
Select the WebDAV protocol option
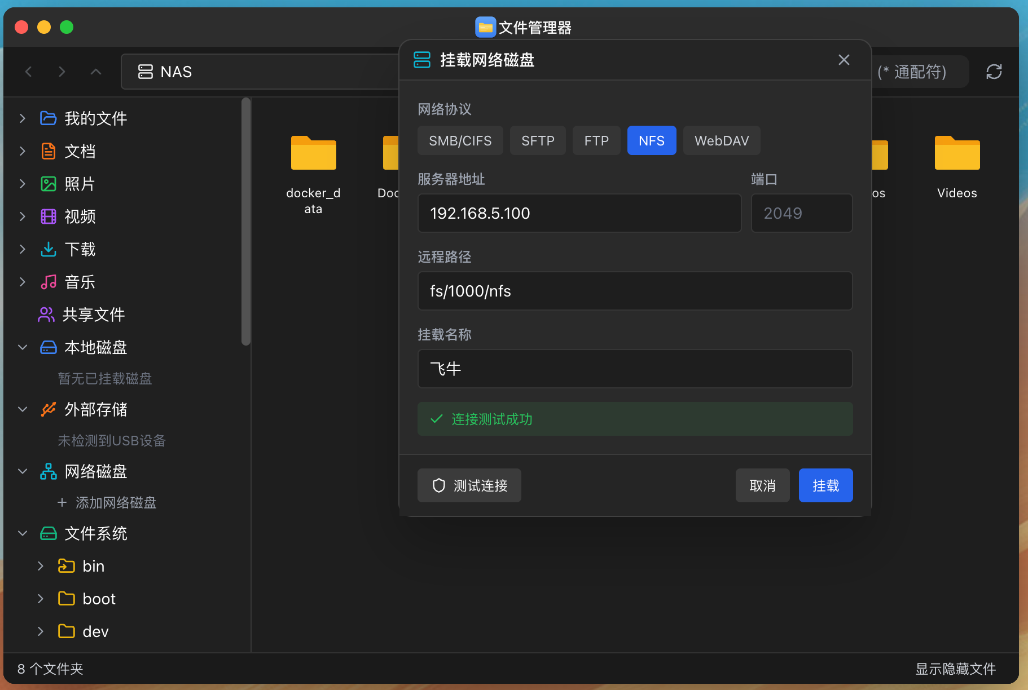tap(721, 140)
